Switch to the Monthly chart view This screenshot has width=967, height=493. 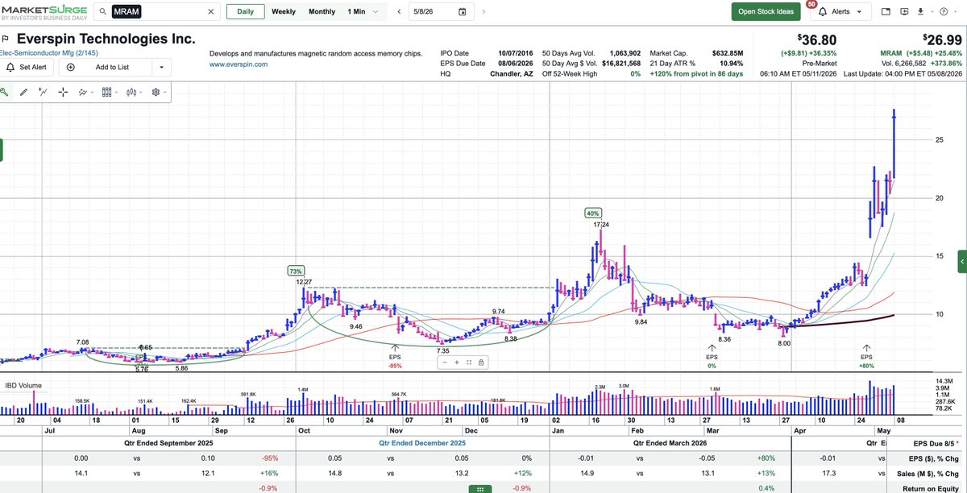(x=322, y=12)
